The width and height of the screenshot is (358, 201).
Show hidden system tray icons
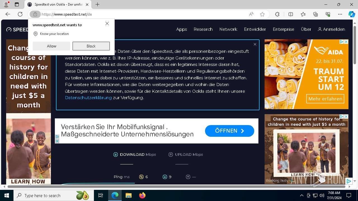[302, 195]
